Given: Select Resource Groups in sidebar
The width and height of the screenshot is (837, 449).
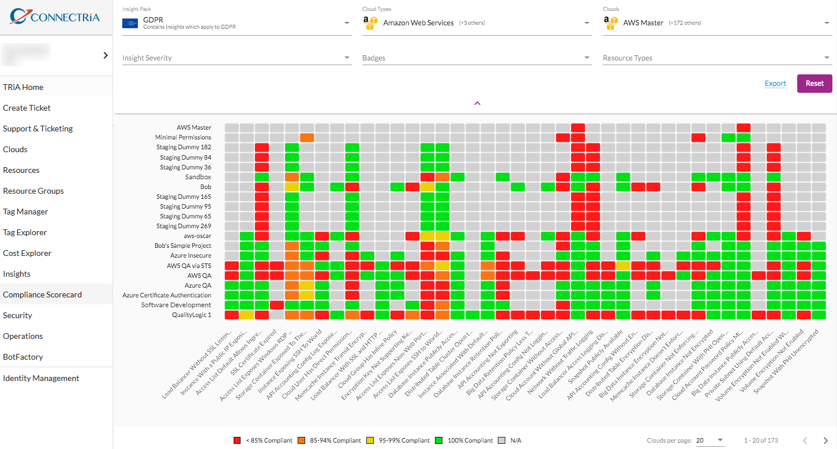Looking at the screenshot, I should coord(57,191).
